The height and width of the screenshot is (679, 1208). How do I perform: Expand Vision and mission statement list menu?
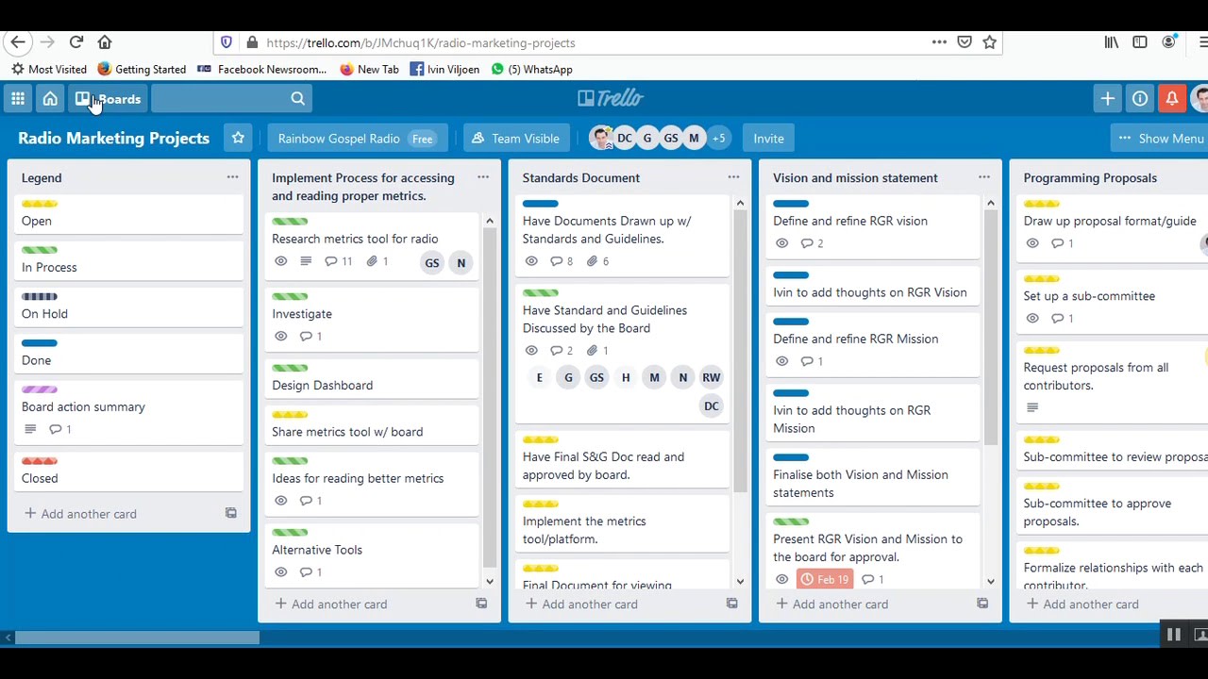(x=983, y=177)
